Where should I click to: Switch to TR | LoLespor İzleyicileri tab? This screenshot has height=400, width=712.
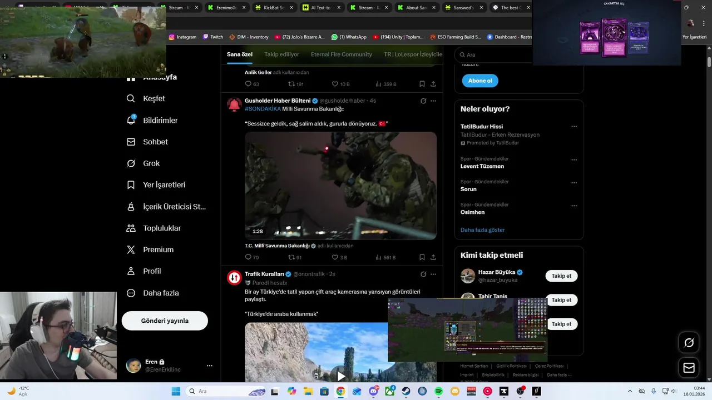click(x=413, y=54)
